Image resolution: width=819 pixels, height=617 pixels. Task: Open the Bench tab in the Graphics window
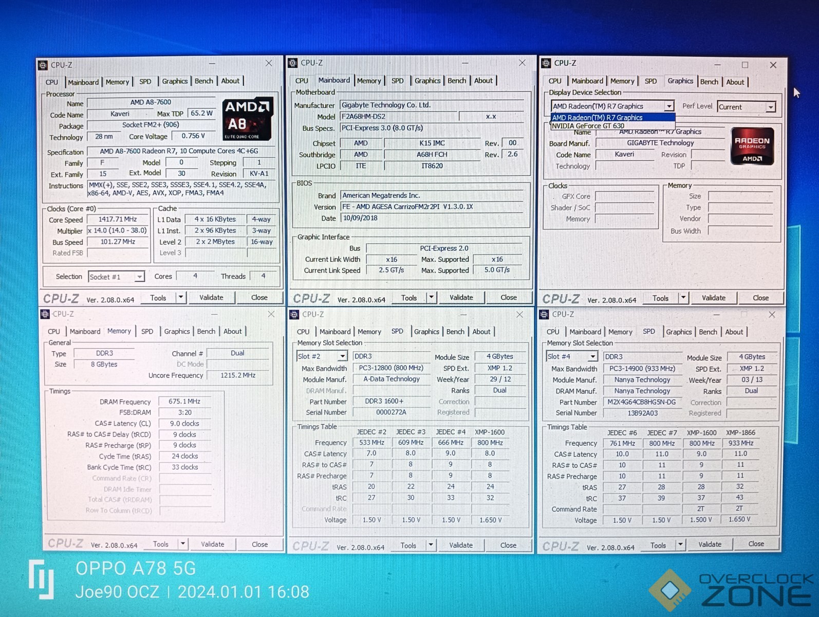pyautogui.click(x=709, y=82)
